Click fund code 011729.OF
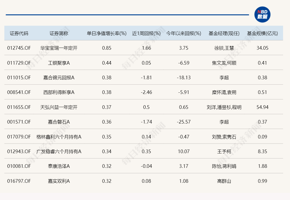 coord(19,63)
